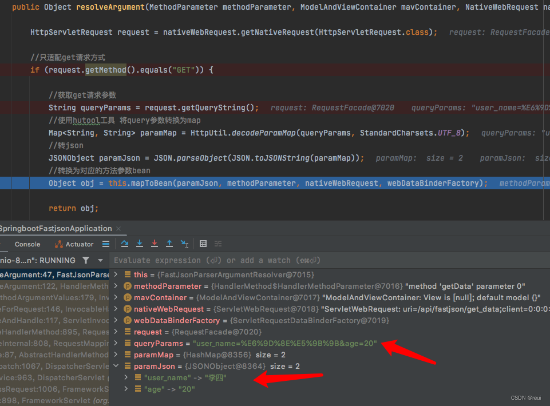The height and width of the screenshot is (406, 550).
Task: Expand the queryParams variable node
Action: (x=116, y=343)
